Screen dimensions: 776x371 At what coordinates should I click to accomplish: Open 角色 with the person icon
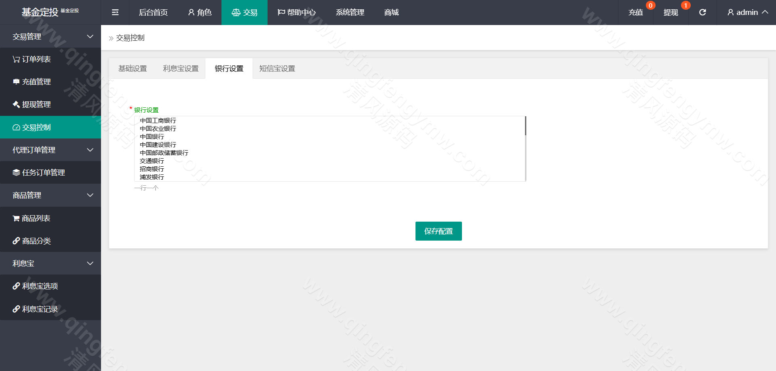tap(199, 12)
